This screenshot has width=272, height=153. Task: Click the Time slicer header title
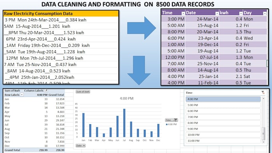[x=189, y=93]
